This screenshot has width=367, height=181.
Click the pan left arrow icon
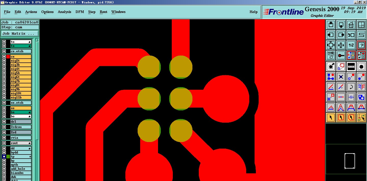[x=331, y=35]
